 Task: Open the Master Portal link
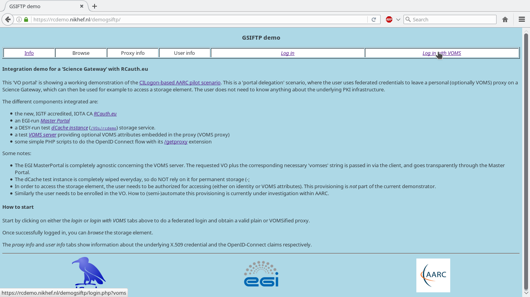coord(55,121)
